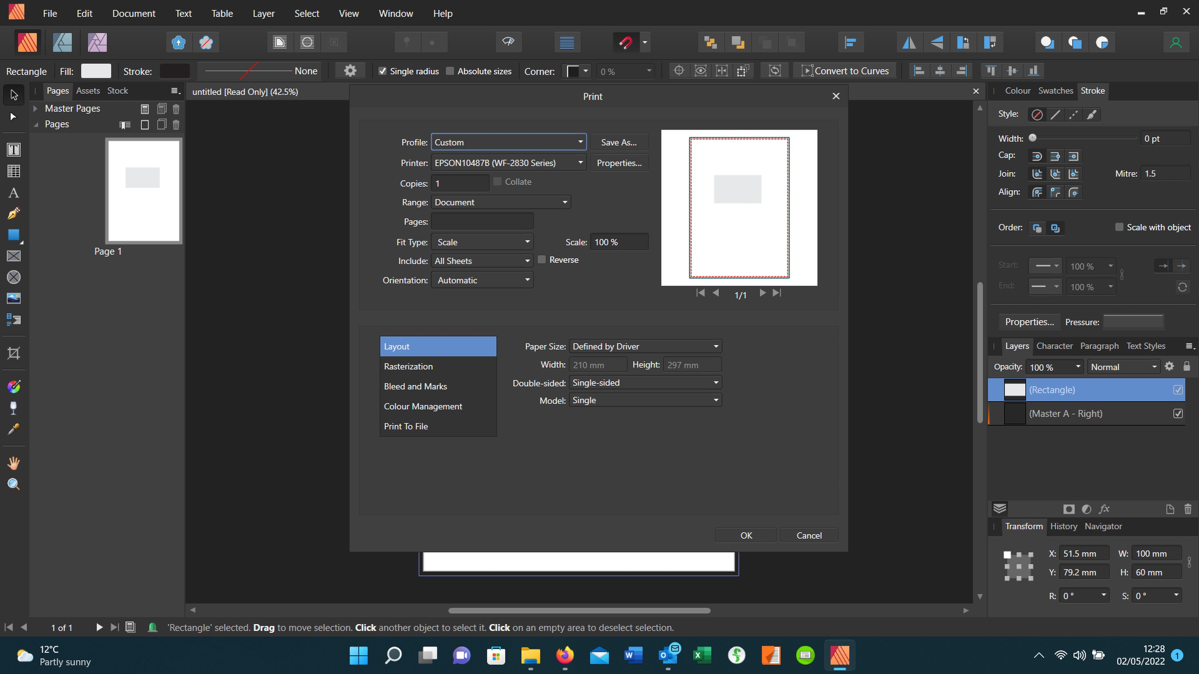This screenshot has height=674, width=1199.
Task: Click the printer Properties... button
Action: [619, 163]
